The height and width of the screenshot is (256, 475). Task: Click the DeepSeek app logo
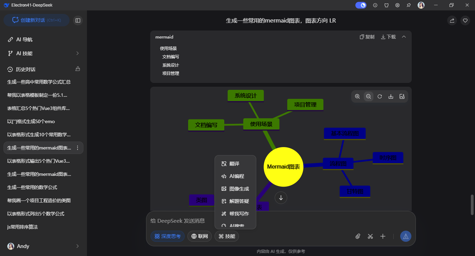point(6,5)
